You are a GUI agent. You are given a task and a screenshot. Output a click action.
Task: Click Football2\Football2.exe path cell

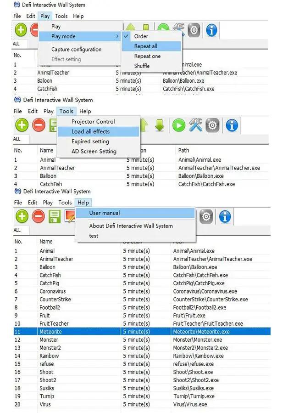199,307
